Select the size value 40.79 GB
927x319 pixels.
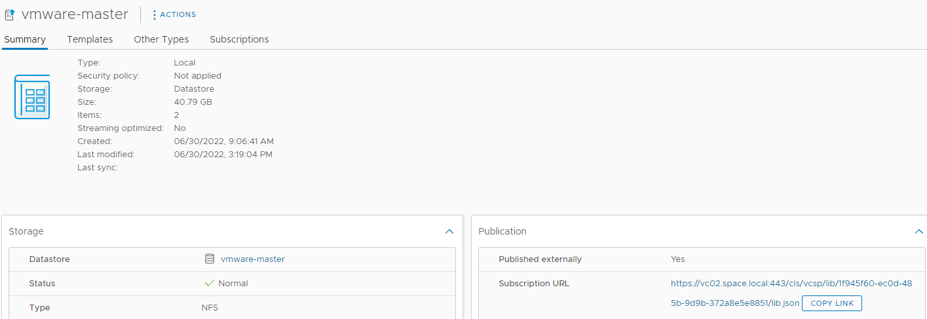[193, 102]
